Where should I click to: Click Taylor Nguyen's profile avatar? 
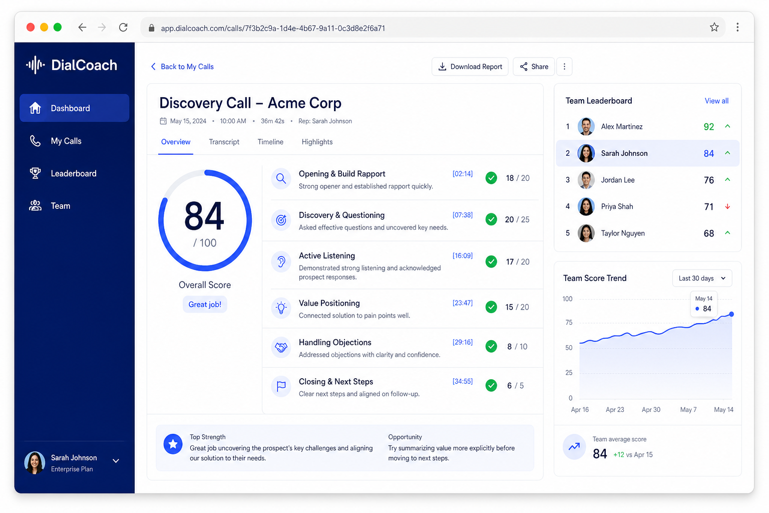pos(586,233)
